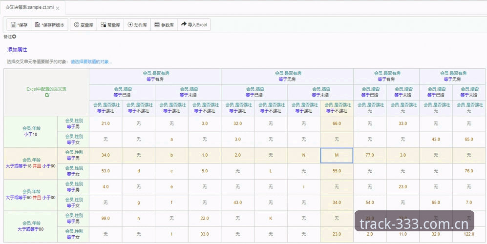This screenshot has width=487, height=244.
Task: Click the cell with value 11.0
Action: coord(403,234)
